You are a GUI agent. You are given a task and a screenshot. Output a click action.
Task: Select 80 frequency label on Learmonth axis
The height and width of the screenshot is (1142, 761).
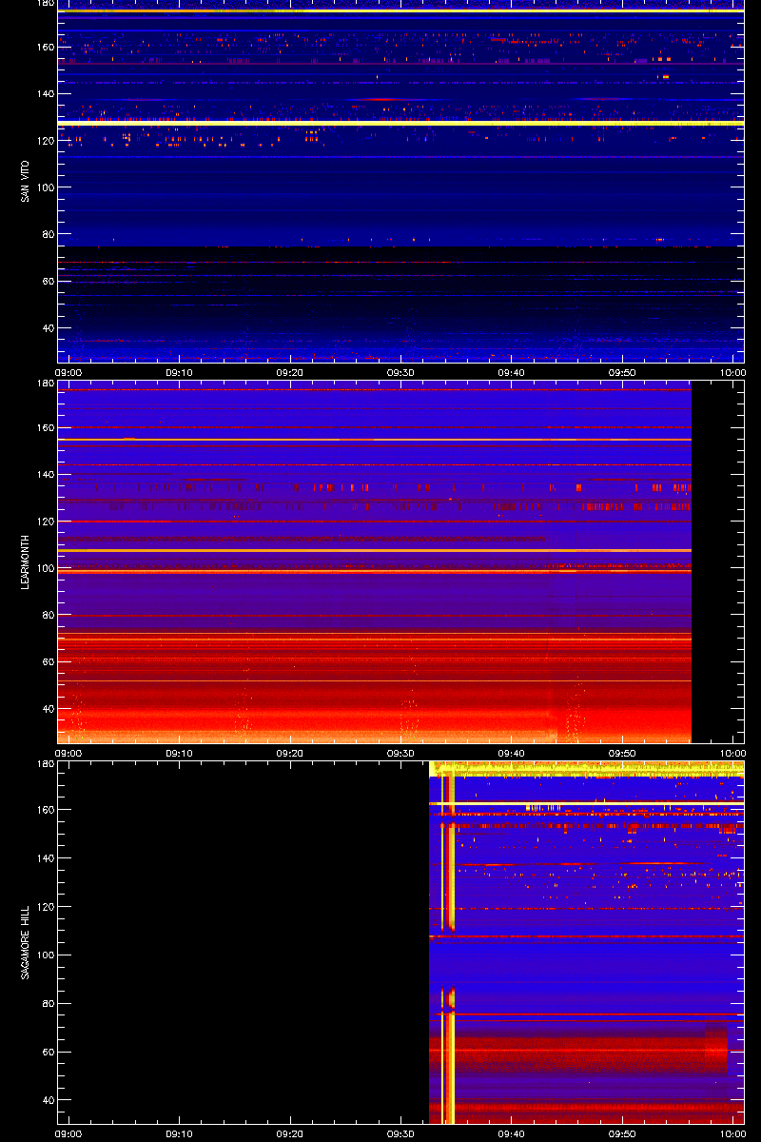47,615
